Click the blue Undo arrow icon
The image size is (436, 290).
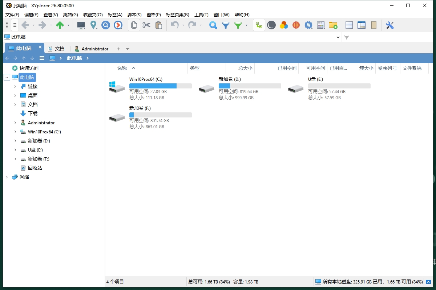[175, 25]
